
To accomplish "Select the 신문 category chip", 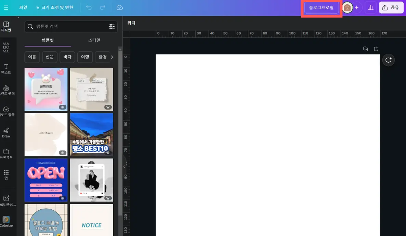I will coord(50,57).
